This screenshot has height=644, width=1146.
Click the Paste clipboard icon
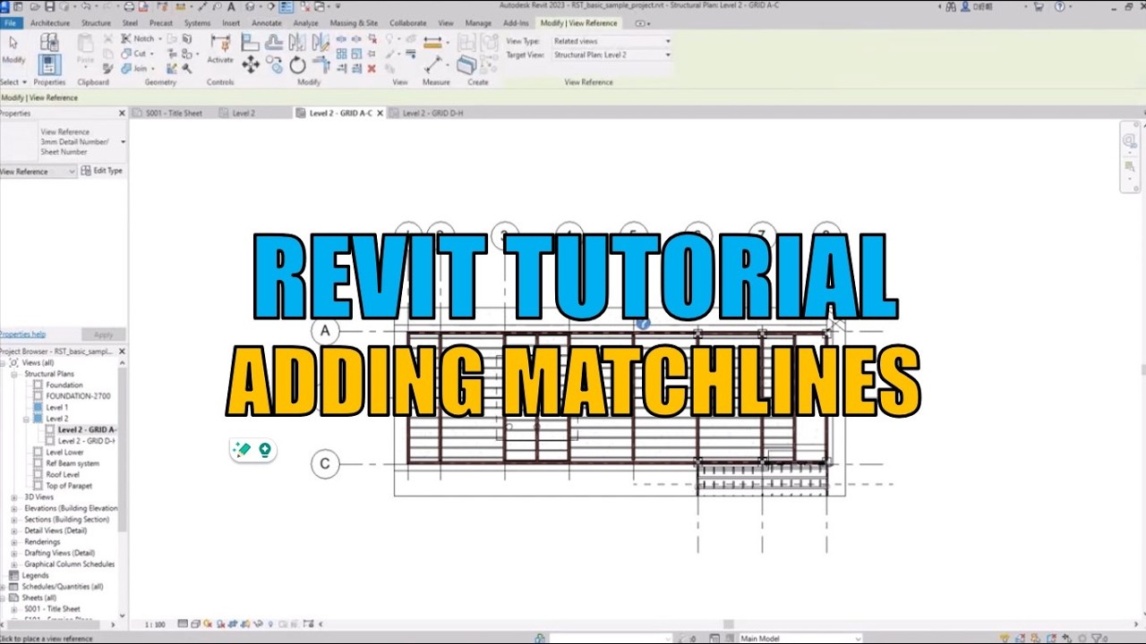tap(85, 48)
